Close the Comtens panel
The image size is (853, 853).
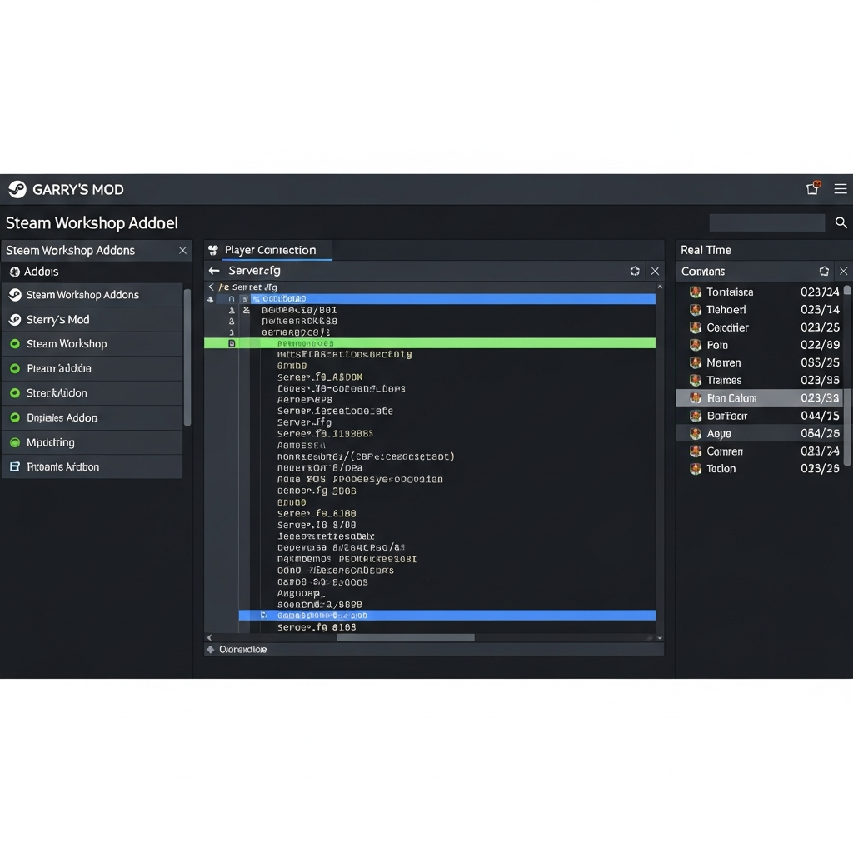tap(843, 271)
